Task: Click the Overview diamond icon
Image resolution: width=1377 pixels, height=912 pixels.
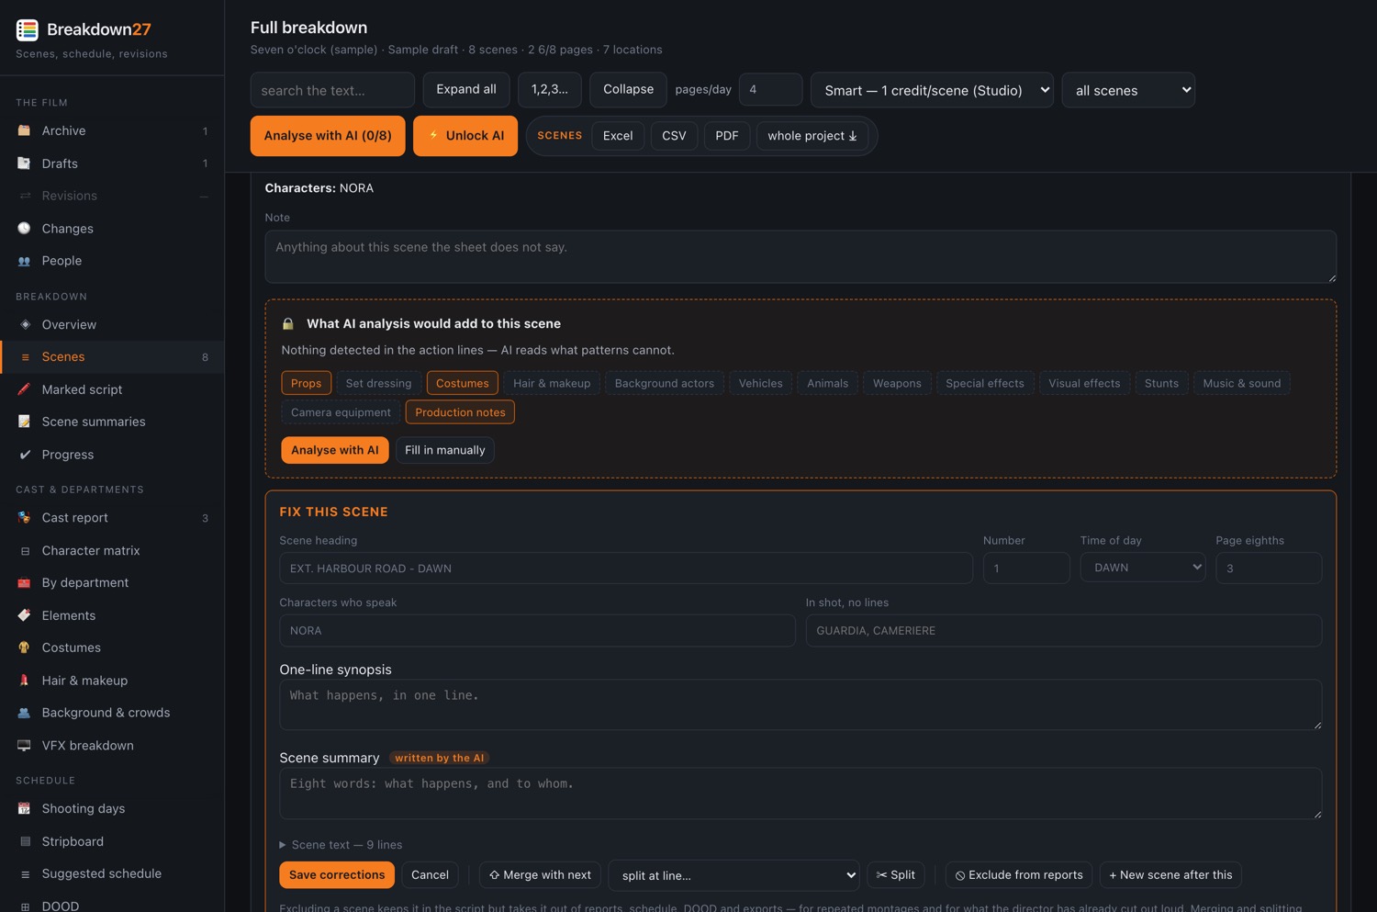Action: [25, 324]
